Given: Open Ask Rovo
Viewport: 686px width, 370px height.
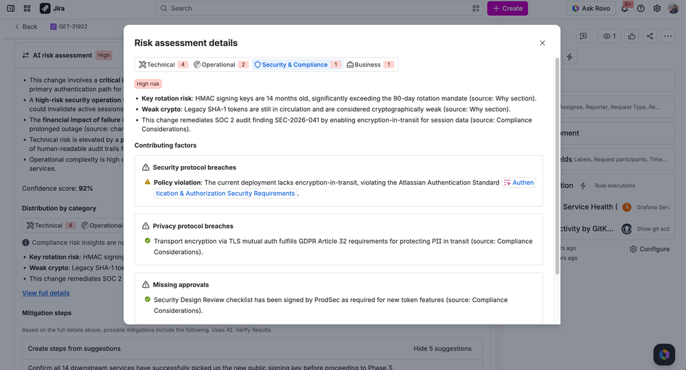Looking at the screenshot, I should [591, 8].
